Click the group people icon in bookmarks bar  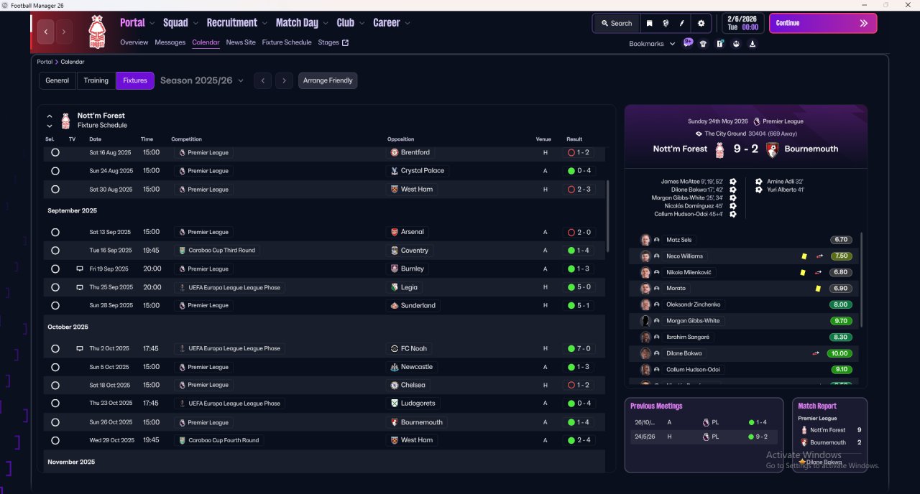[736, 44]
